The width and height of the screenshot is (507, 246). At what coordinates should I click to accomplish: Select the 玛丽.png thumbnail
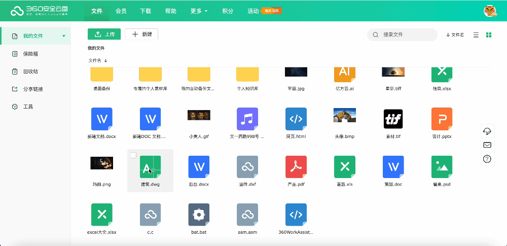102,163
